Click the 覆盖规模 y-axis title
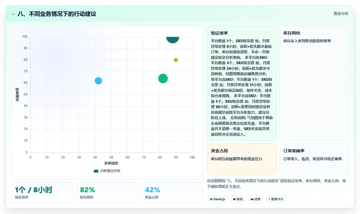 coord(17,95)
